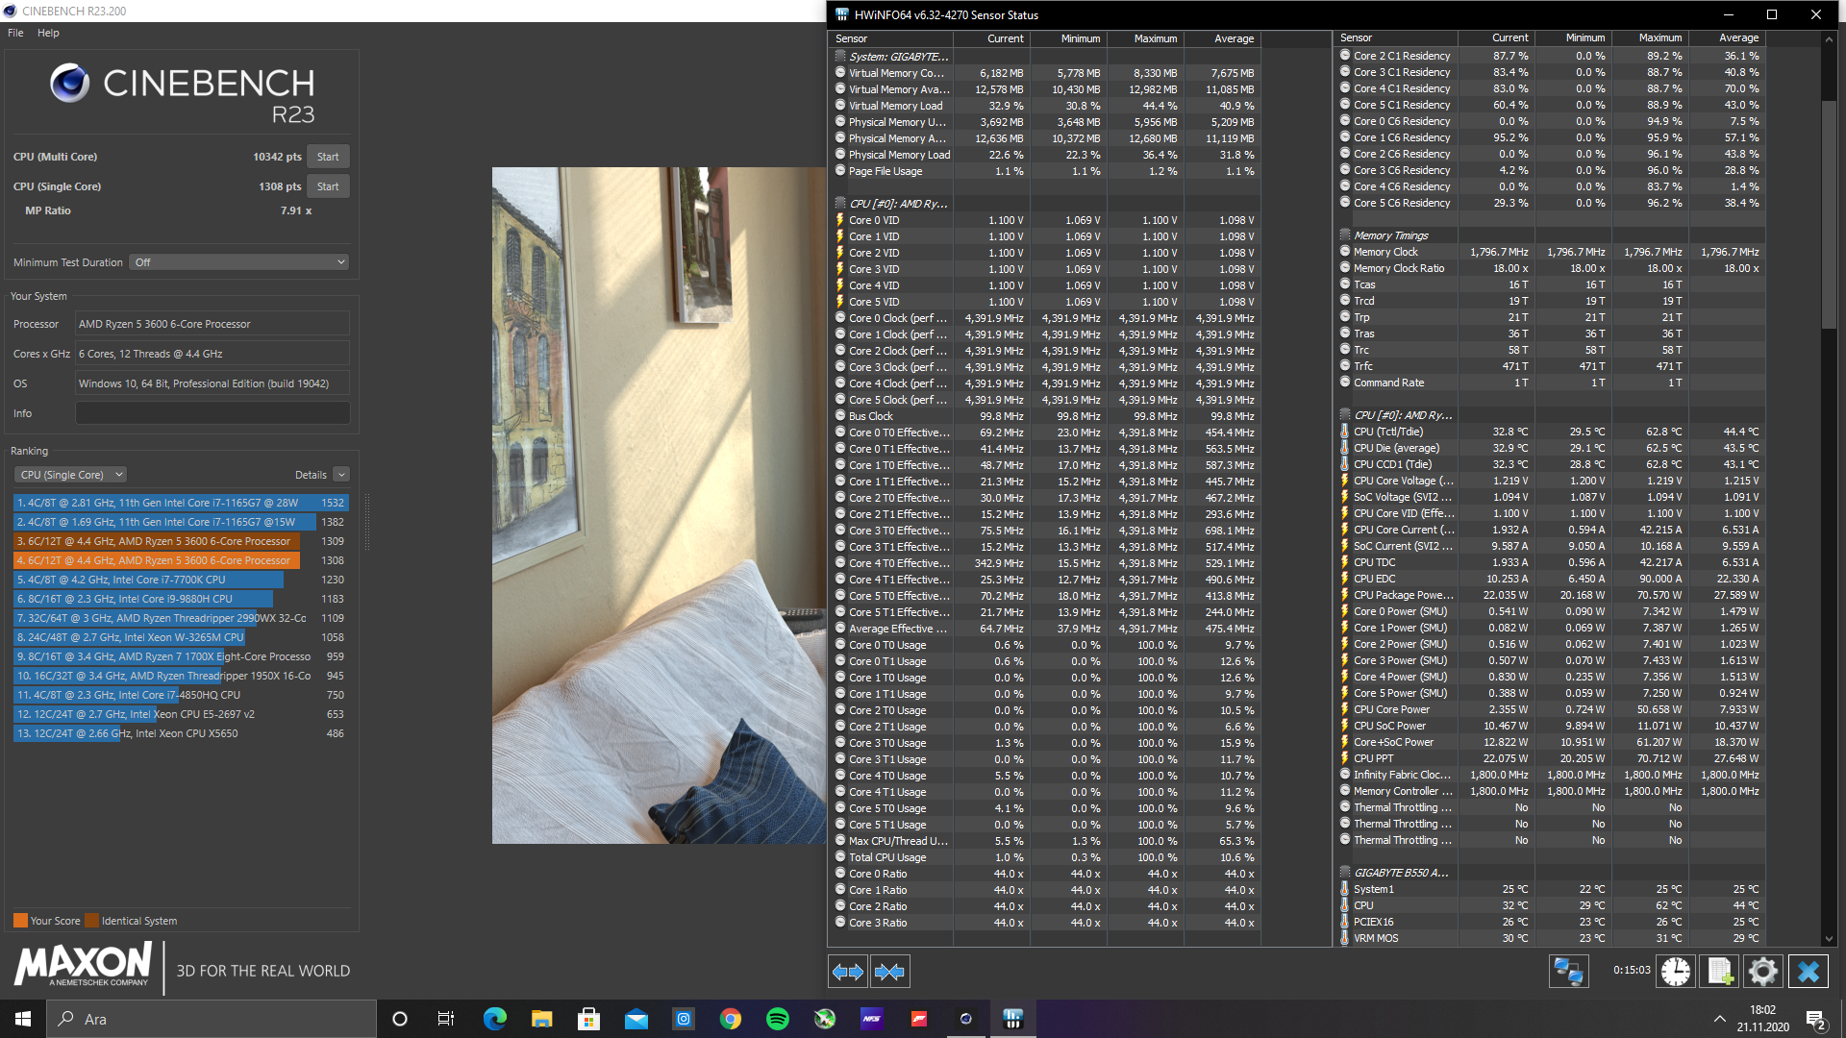Open Spotify from the taskbar
Viewport: 1846px width, 1038px height.
pyautogui.click(x=778, y=1019)
